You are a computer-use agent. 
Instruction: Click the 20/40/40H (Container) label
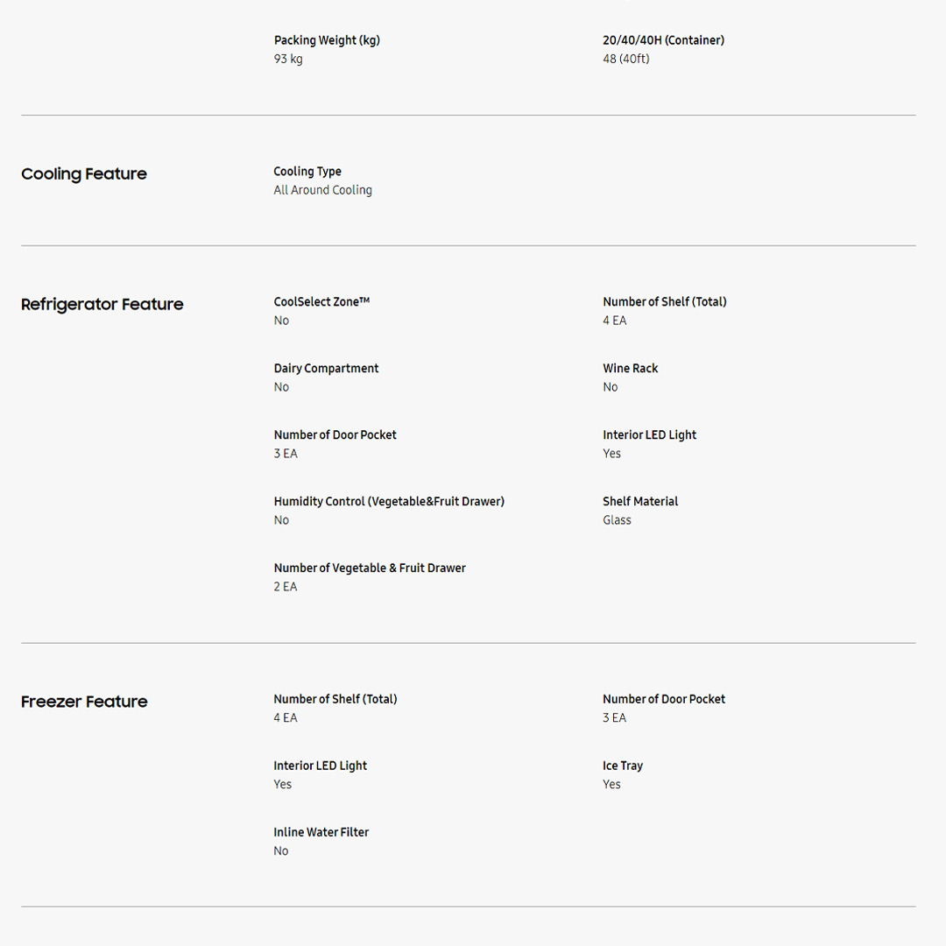pyautogui.click(x=663, y=40)
